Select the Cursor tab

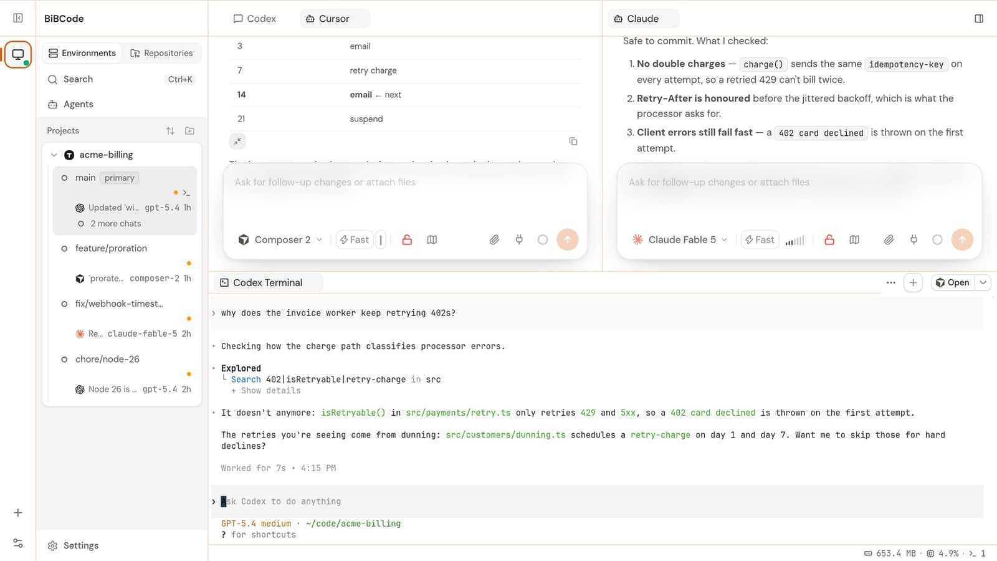point(335,19)
